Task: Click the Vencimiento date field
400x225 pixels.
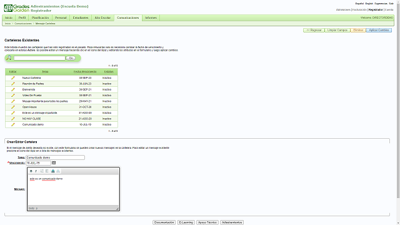Action: tap(38, 163)
